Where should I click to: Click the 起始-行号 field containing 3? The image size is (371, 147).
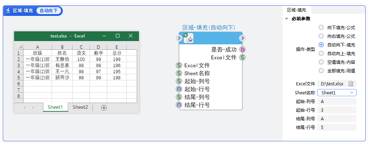337,110
